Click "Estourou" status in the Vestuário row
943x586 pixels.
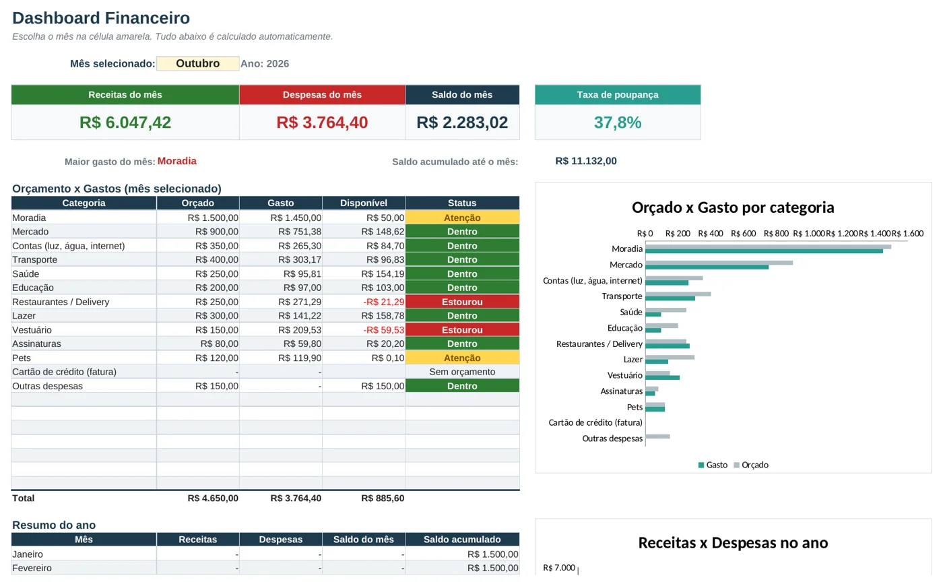pos(462,330)
